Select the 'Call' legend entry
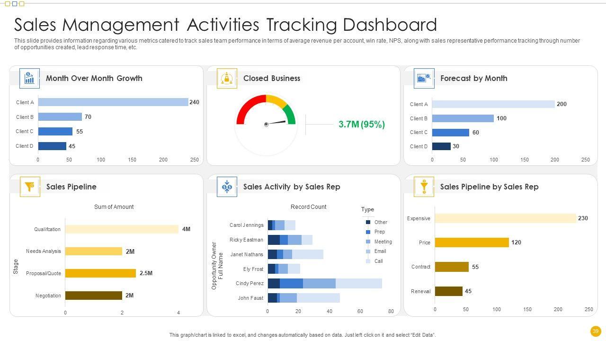This screenshot has width=606, height=341. 378,261
